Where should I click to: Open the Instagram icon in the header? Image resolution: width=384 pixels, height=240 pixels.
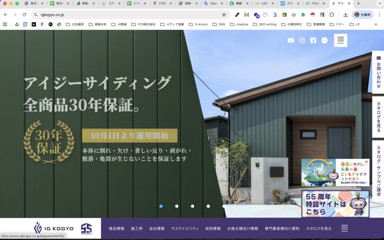302,40
